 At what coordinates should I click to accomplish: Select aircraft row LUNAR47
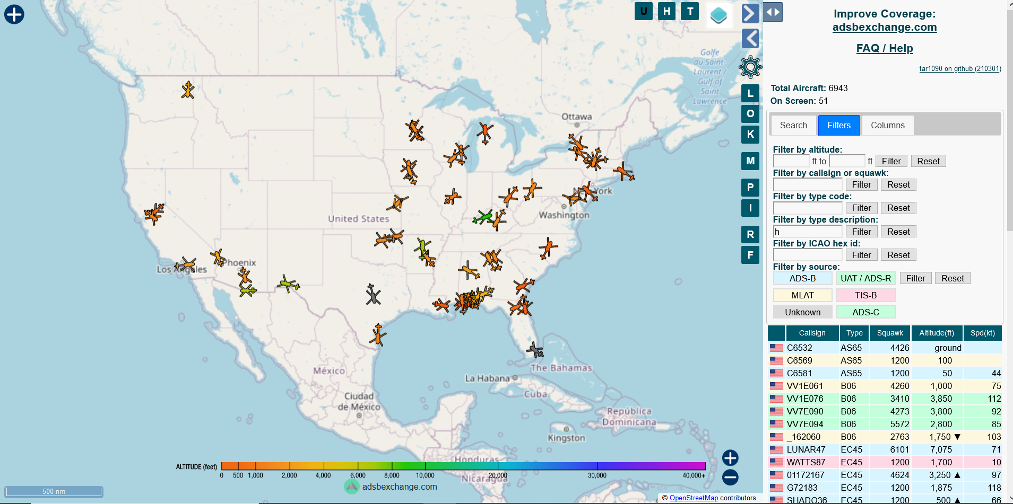pos(885,449)
